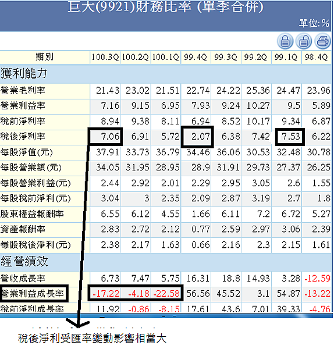Click the 期別 header cell
This screenshot has height=349, width=334.
point(45,57)
